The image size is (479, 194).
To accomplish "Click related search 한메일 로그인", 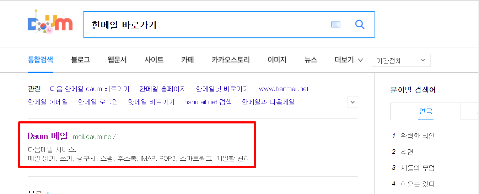I will [98, 102].
